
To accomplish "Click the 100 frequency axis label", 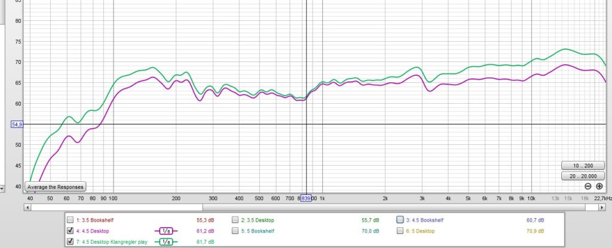I will [113, 198].
